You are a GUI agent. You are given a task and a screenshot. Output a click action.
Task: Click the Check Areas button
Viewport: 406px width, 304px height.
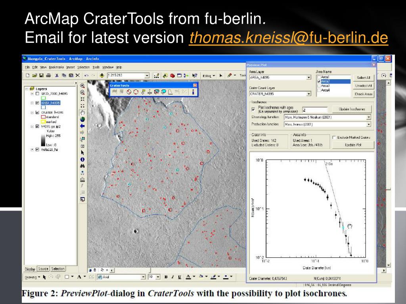point(364,94)
